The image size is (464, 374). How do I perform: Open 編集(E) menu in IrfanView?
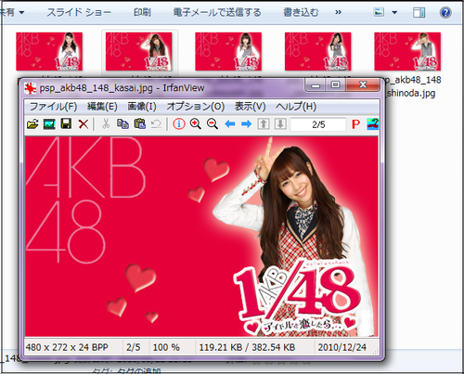tap(102, 107)
